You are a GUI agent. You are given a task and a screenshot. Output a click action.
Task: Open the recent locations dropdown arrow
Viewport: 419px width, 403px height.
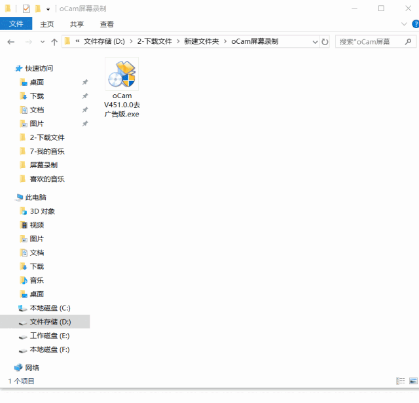[43, 42]
